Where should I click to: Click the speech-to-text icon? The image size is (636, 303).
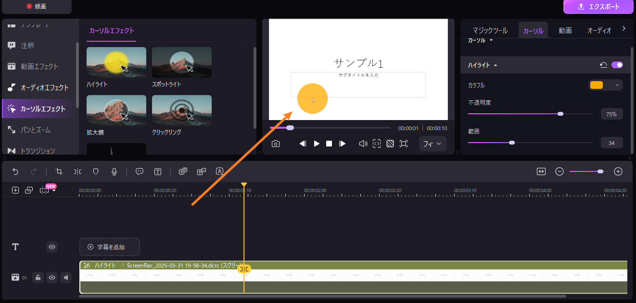(x=183, y=171)
